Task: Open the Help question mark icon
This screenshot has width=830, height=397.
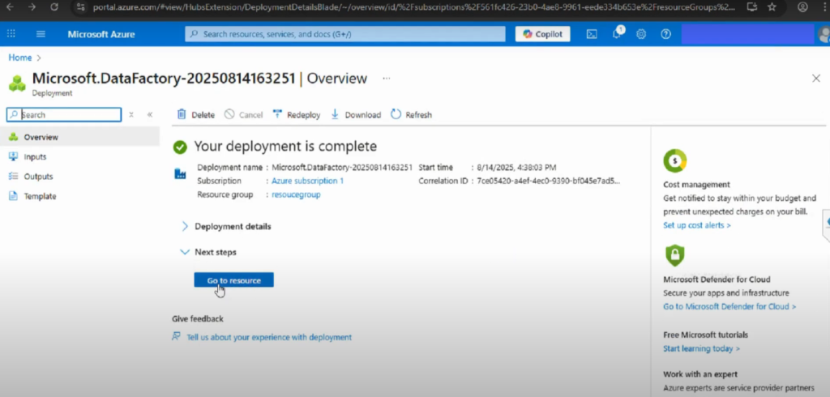Action: (x=666, y=34)
